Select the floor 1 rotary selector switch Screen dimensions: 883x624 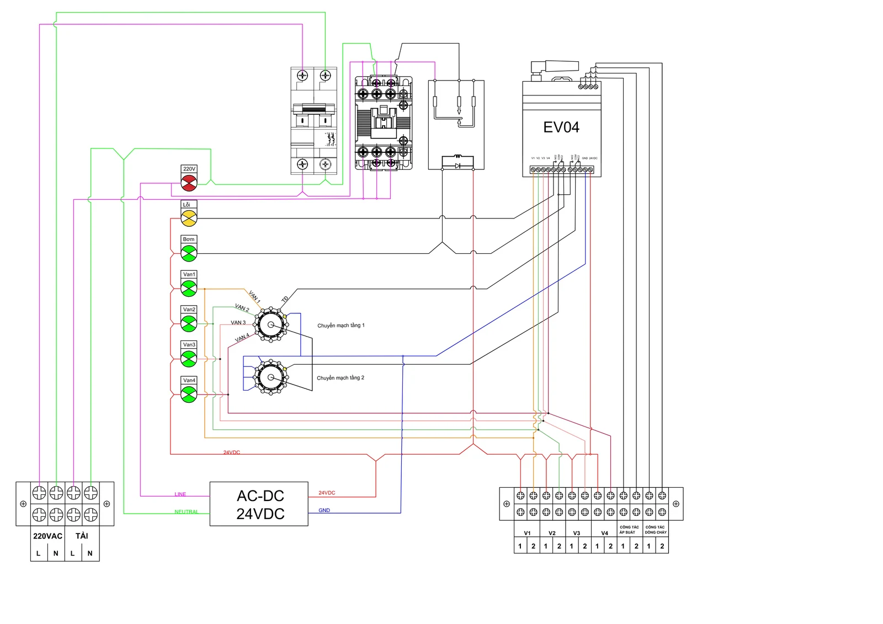click(x=271, y=325)
